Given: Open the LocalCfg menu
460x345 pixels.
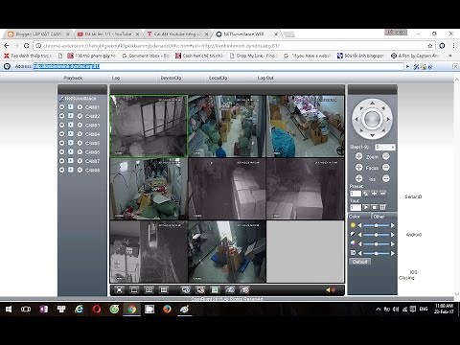Looking at the screenshot, I should (x=218, y=78).
